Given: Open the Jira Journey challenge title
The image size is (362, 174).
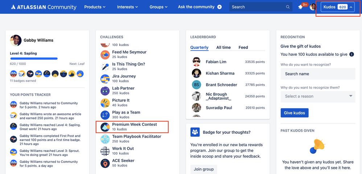Looking at the screenshot, I should tap(124, 76).
